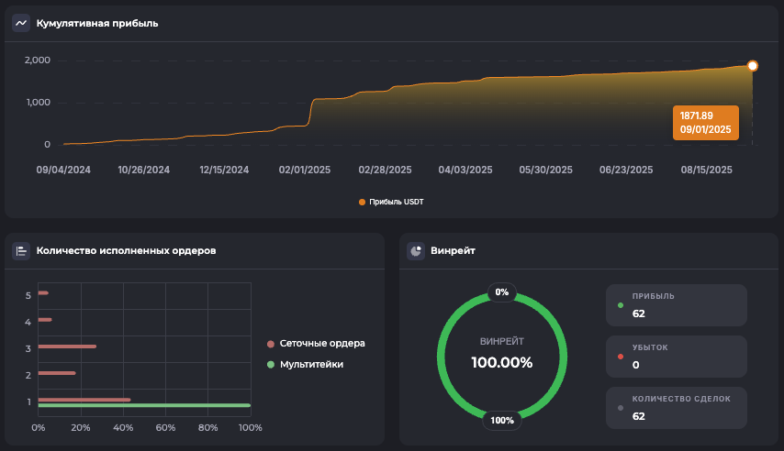
Task: Click the winrate pie chart icon
Action: (416, 250)
